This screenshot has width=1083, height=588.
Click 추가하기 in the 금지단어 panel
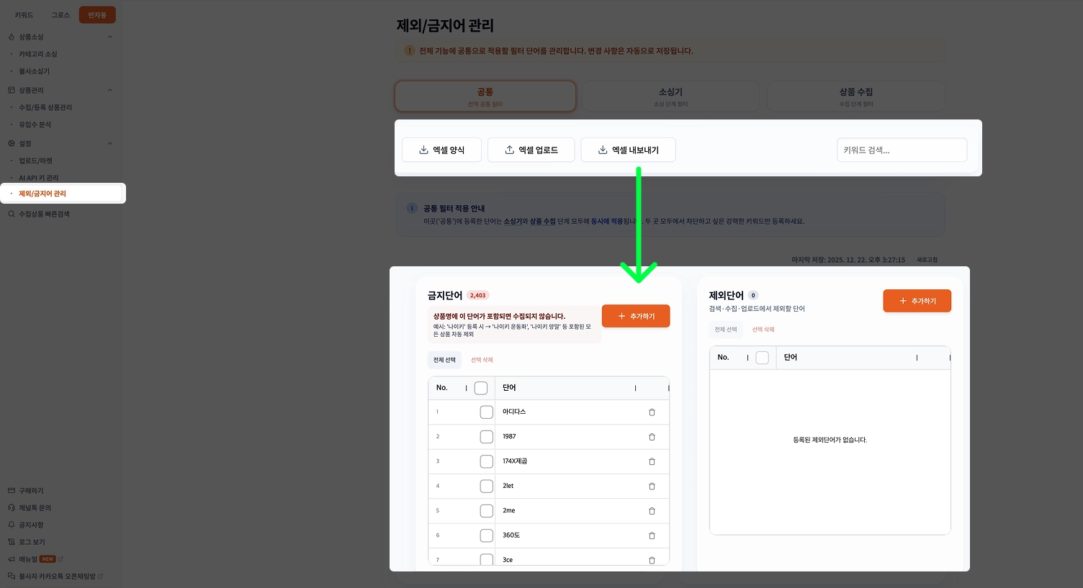coord(636,316)
